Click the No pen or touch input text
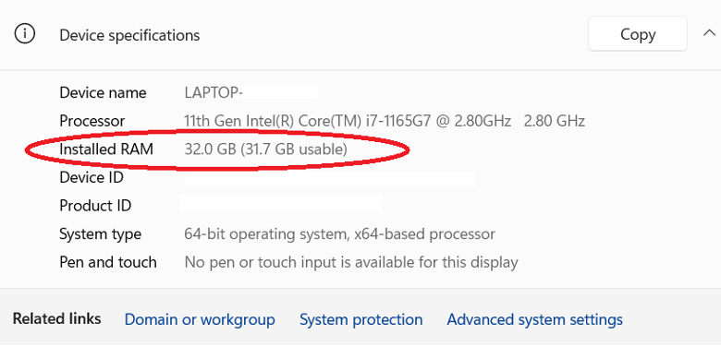The image size is (721, 346). coord(351,262)
